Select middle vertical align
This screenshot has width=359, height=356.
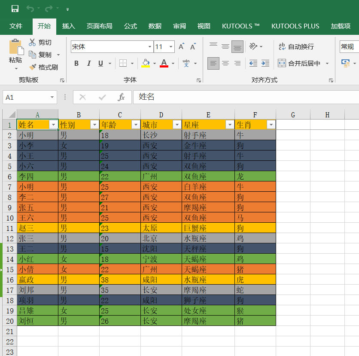225,46
